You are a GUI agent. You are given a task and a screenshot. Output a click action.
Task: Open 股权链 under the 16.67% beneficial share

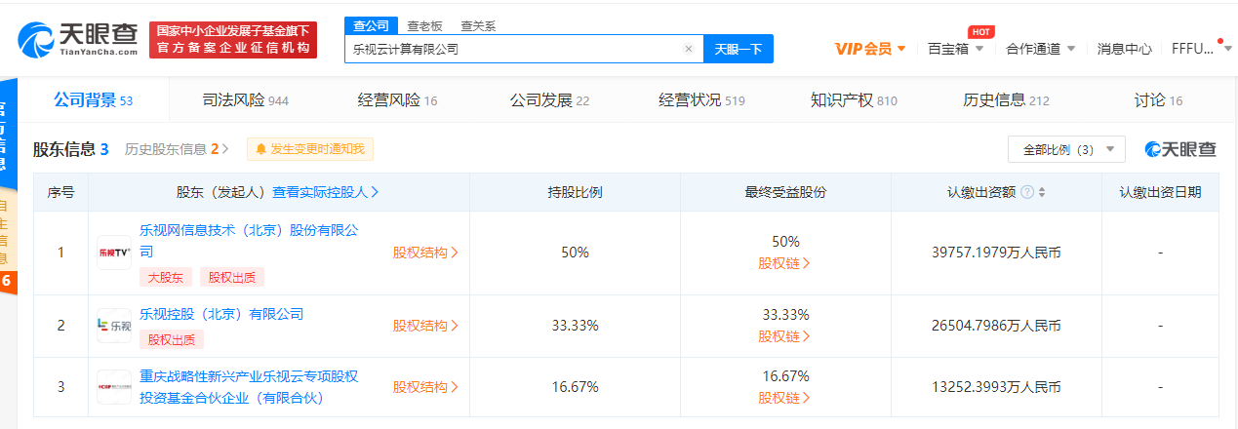tap(784, 398)
